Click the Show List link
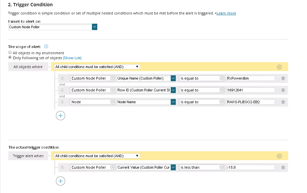Image resolution: width=307 pixels, height=193 pixels. pyautogui.click(x=72, y=58)
